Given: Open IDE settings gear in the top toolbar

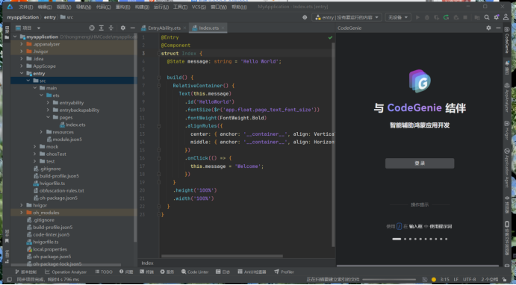Looking at the screenshot, I should [x=497, y=17].
